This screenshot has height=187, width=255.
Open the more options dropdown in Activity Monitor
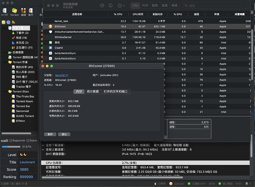coord(121,6)
